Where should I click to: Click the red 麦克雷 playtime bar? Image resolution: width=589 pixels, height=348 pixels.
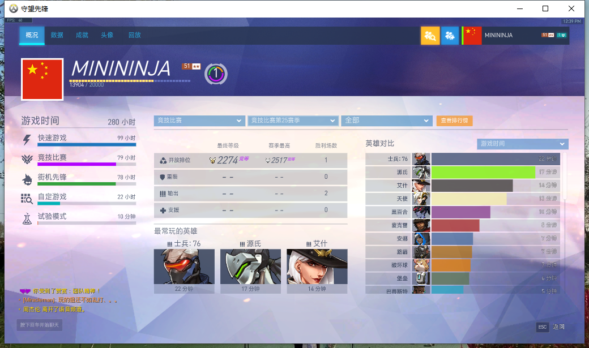pyautogui.click(x=455, y=225)
